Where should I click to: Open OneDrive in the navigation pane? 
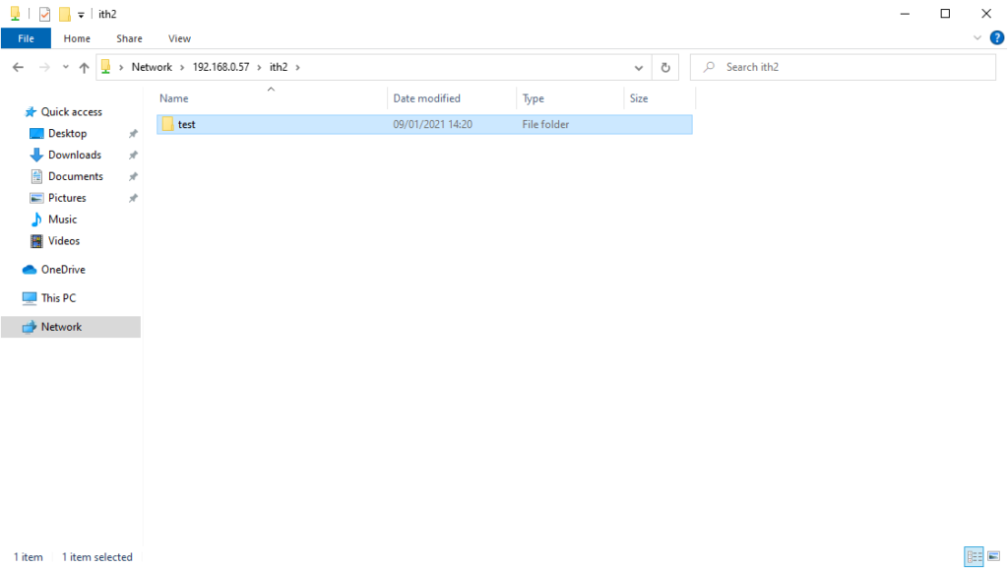tap(63, 270)
